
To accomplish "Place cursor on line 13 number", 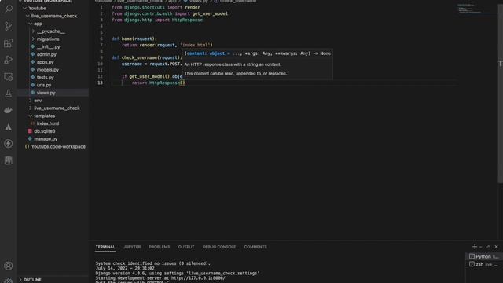I will pyautogui.click(x=100, y=83).
